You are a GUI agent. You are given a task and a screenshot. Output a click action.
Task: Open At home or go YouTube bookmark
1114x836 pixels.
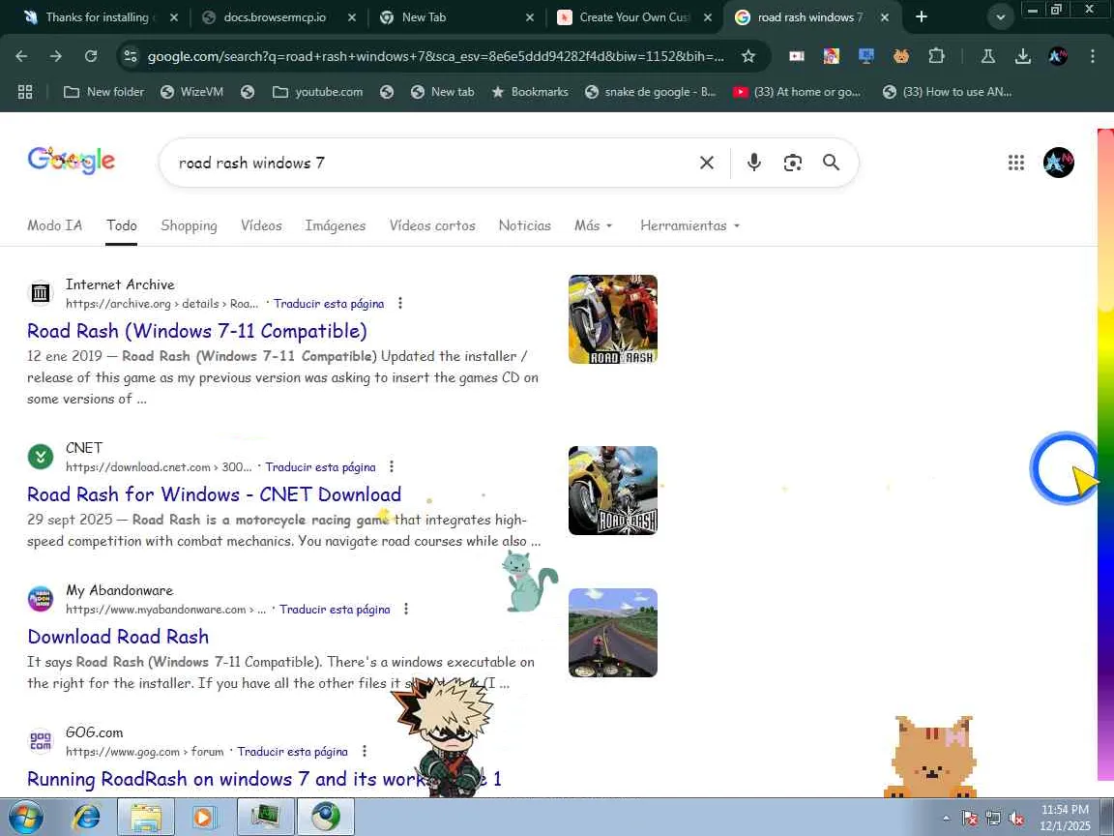(x=797, y=92)
